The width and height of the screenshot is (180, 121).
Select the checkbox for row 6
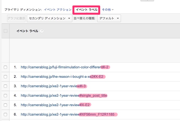pos(5,115)
